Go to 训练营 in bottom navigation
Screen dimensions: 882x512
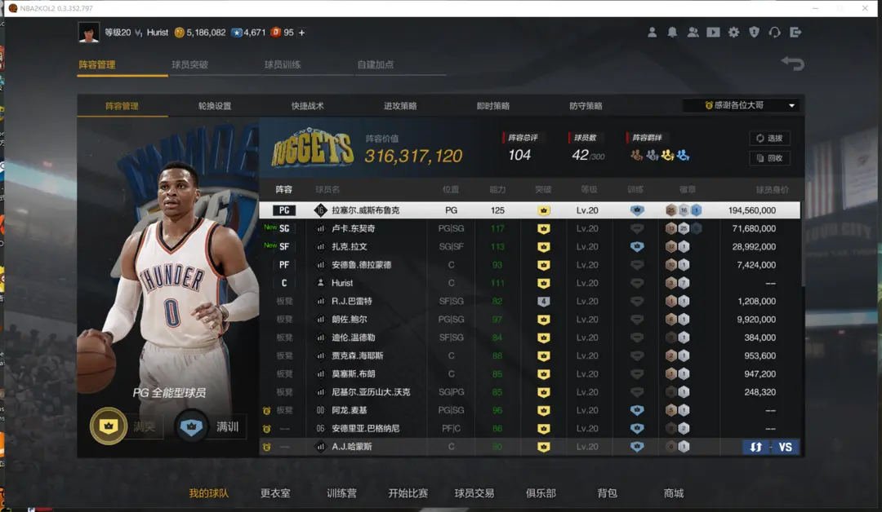pyautogui.click(x=341, y=493)
